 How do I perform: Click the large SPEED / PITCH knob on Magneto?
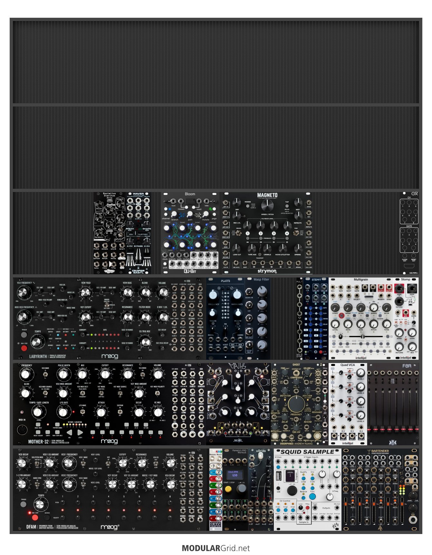[267, 206]
